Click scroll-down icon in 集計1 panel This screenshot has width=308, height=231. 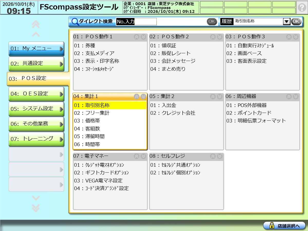(144, 96)
